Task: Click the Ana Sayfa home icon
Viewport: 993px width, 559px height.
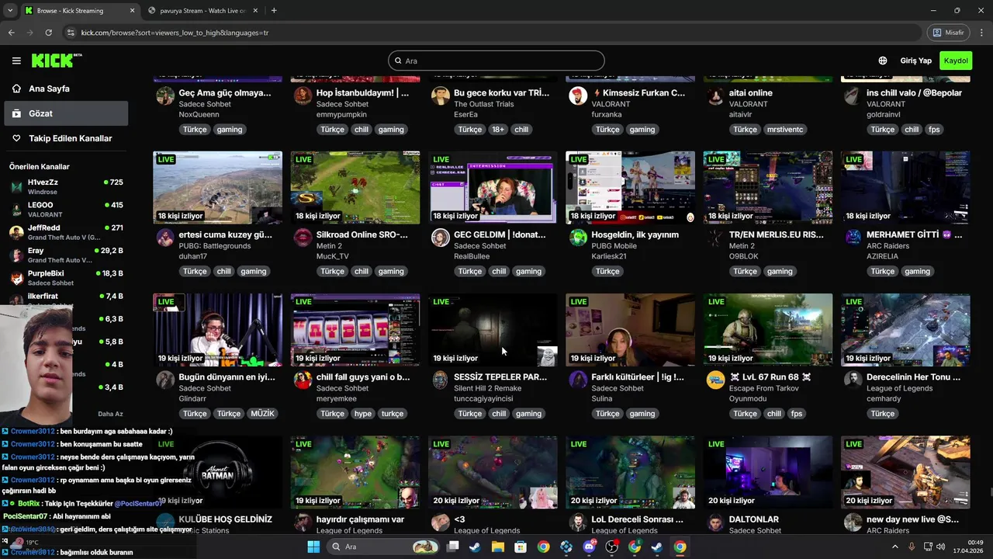Action: (x=16, y=89)
